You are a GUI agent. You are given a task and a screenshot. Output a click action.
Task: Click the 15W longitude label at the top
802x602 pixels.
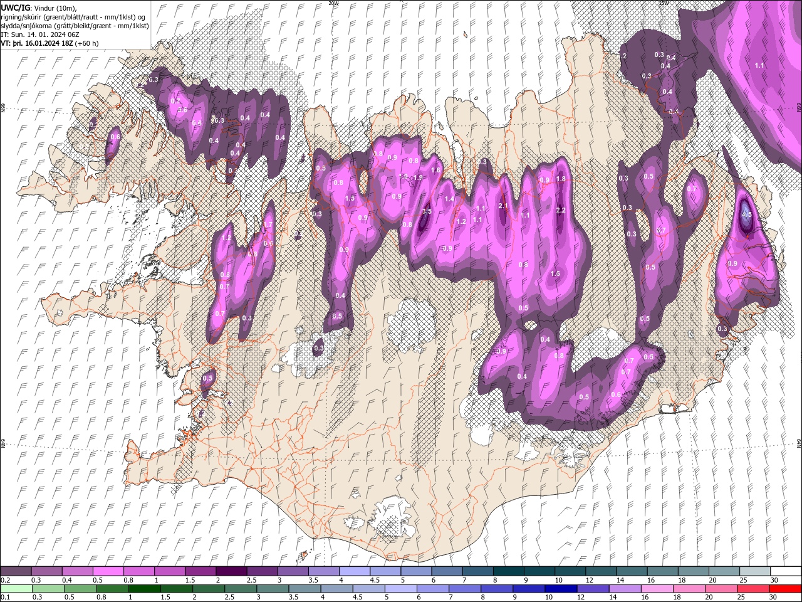664,3
